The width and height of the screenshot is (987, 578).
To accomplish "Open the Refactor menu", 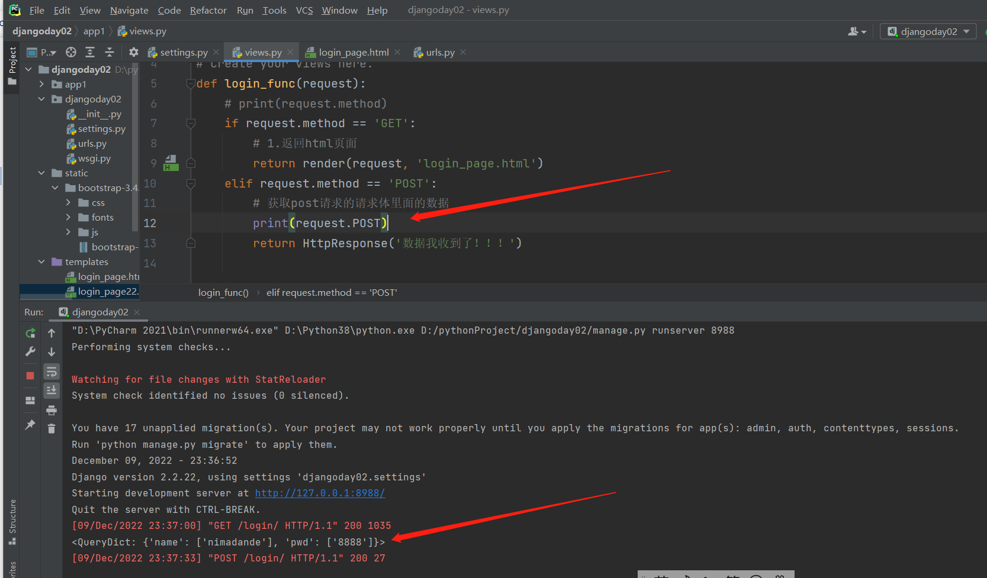I will [208, 10].
